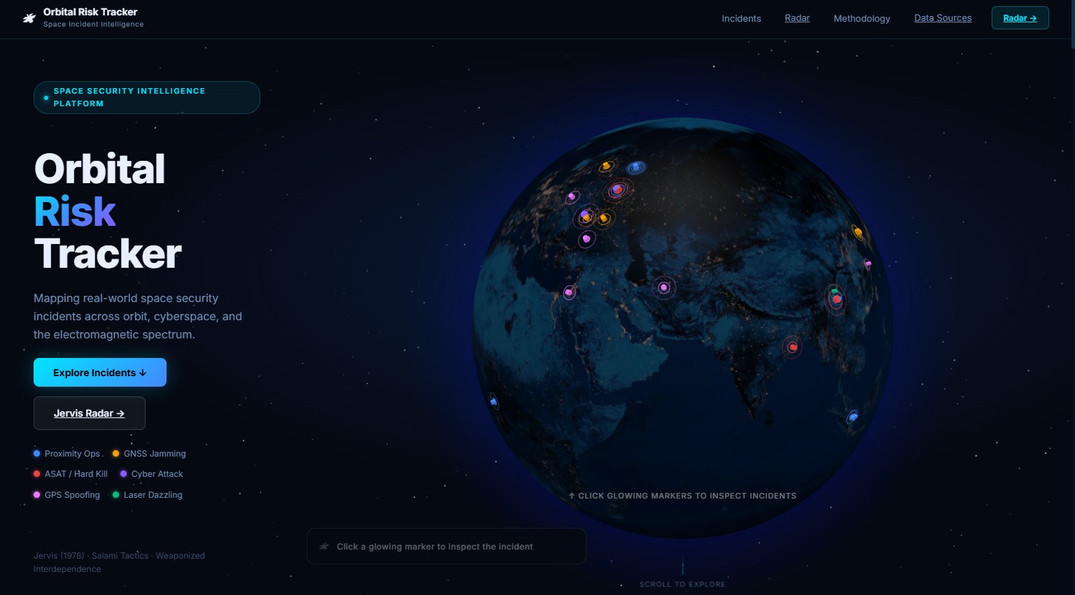Click the green laser dazzling marker near the Himalayas
This screenshot has height=595, width=1075.
click(836, 291)
